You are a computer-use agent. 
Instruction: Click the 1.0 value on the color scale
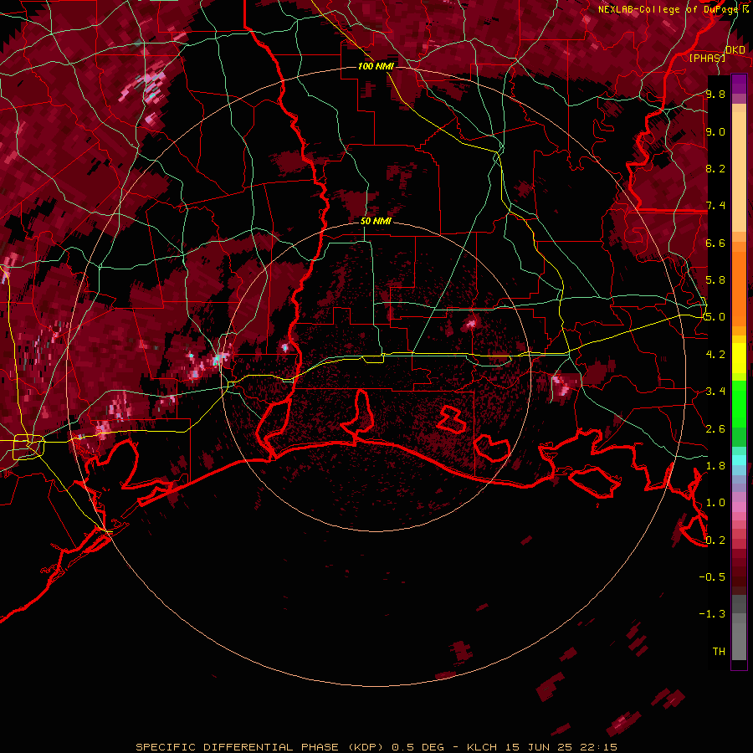point(715,504)
